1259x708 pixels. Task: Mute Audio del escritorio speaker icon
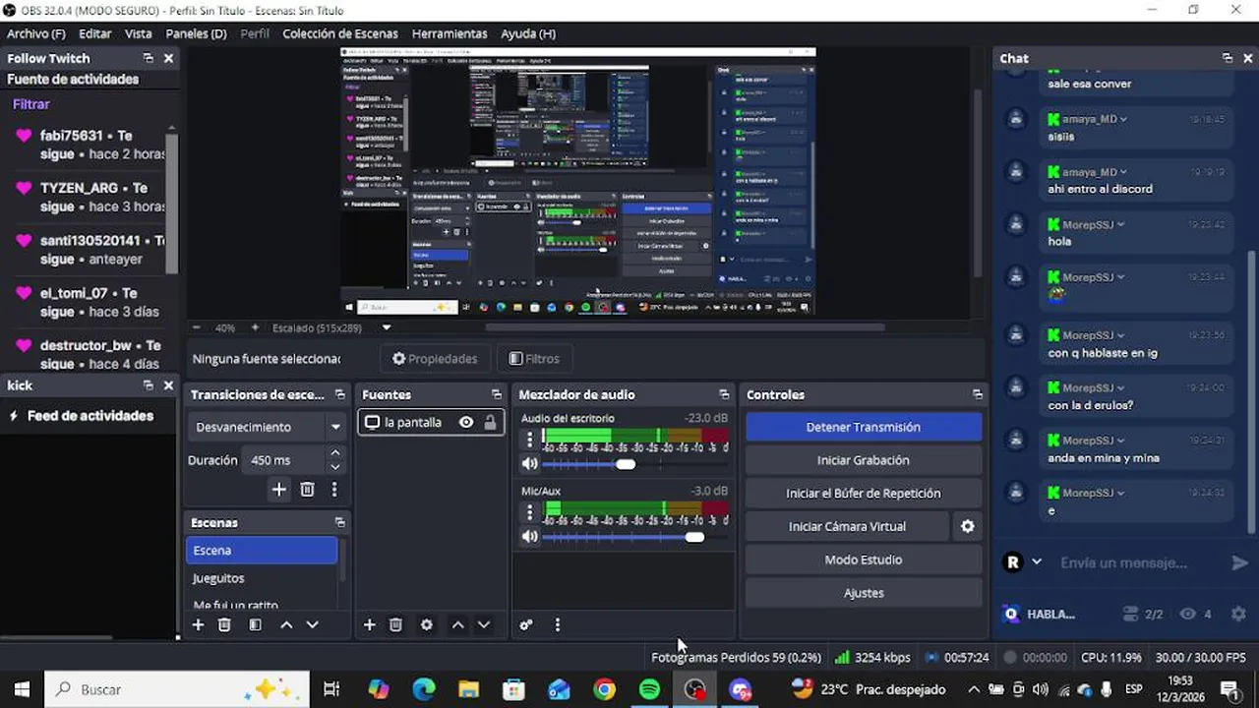[x=530, y=464]
